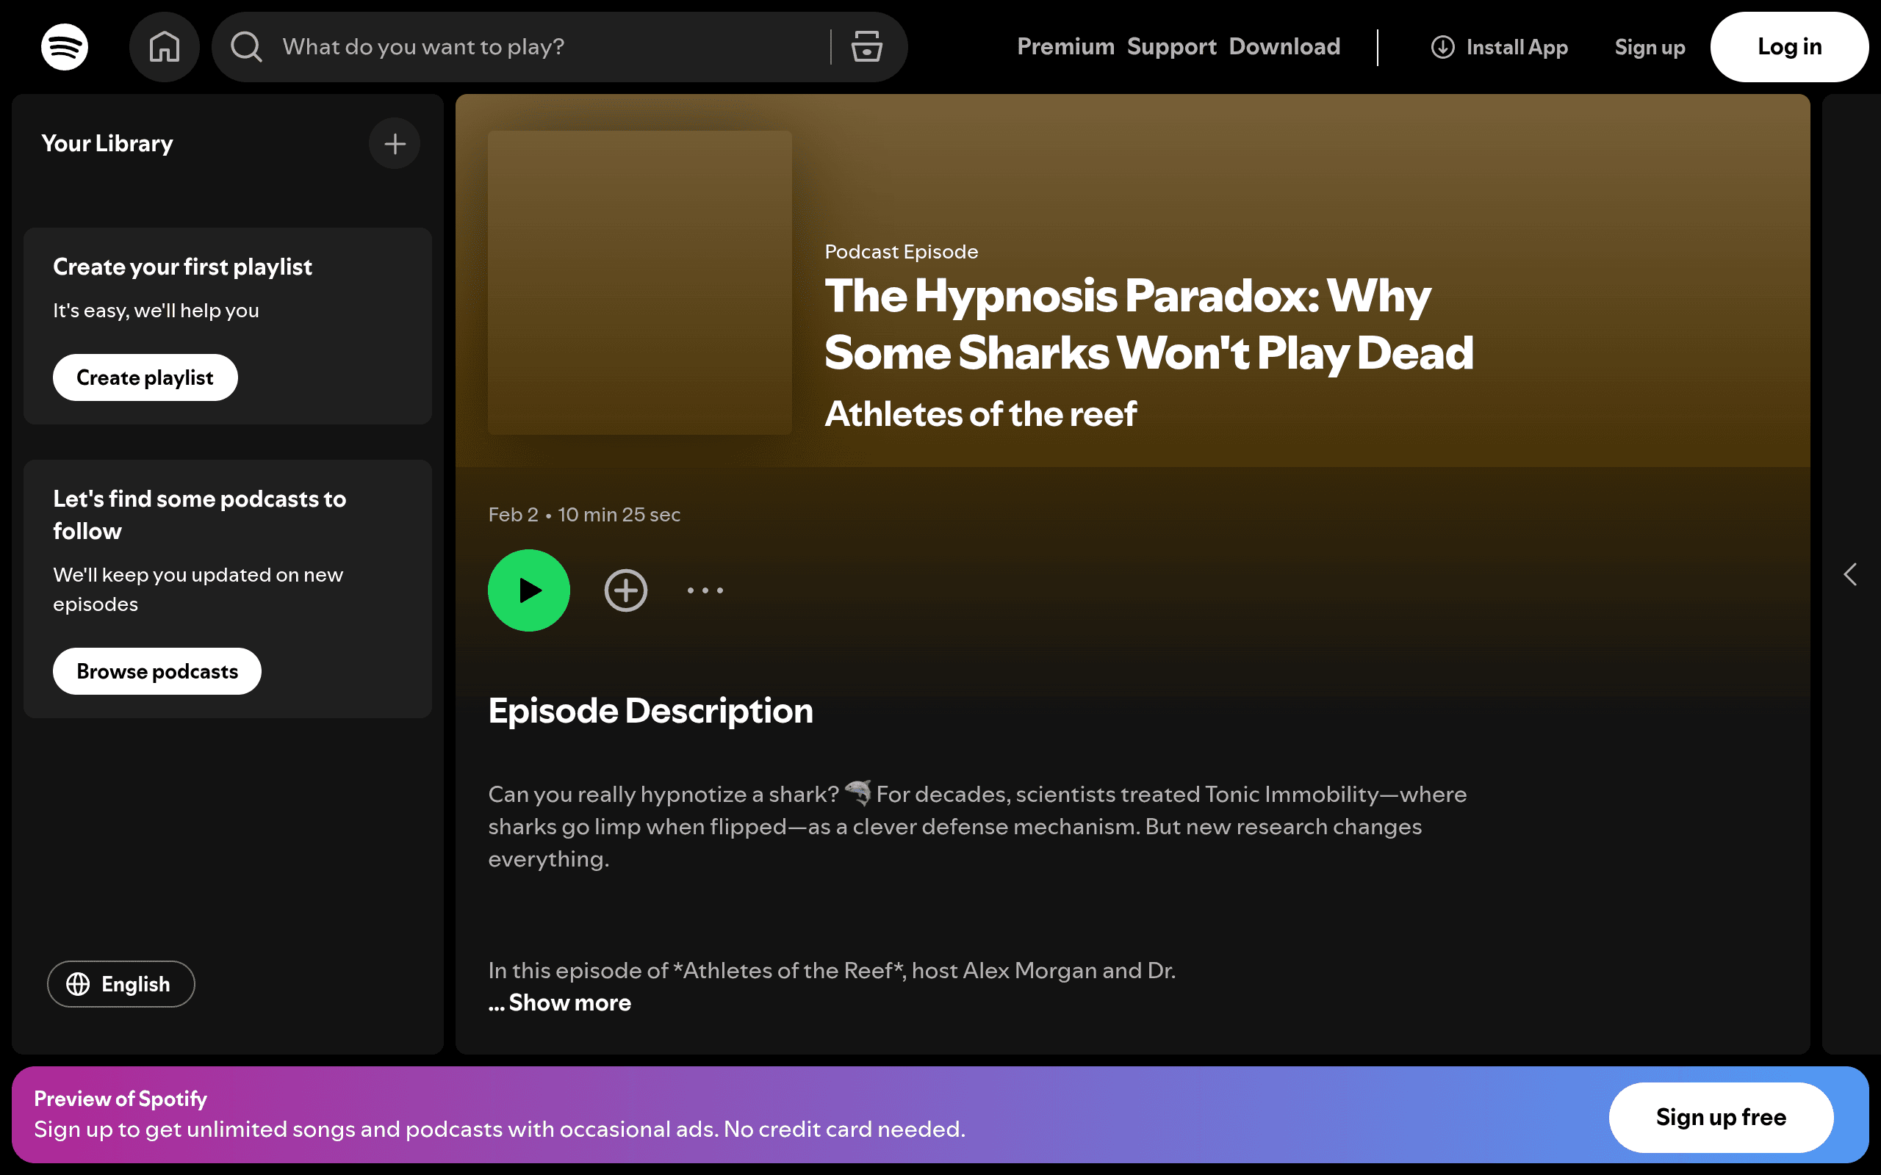
Task: Click 'Create your first playlist' heading
Action: [183, 267]
